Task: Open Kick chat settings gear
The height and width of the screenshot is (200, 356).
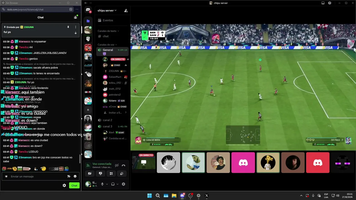Action: [64, 186]
